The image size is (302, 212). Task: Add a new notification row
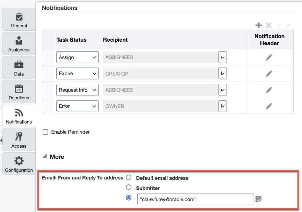click(259, 25)
